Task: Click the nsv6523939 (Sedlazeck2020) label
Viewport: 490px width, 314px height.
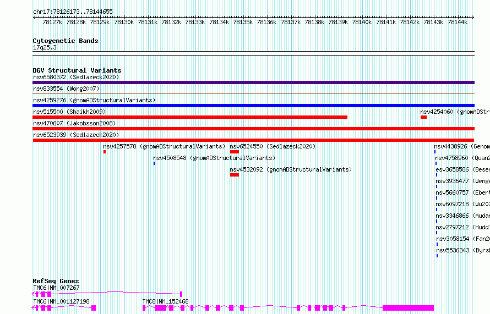Action: point(76,135)
